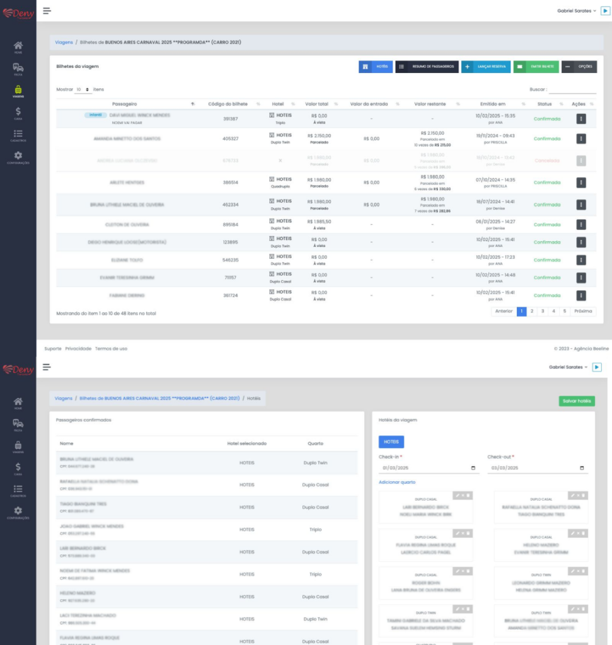Go to page 5 in pagination

pyautogui.click(x=564, y=311)
